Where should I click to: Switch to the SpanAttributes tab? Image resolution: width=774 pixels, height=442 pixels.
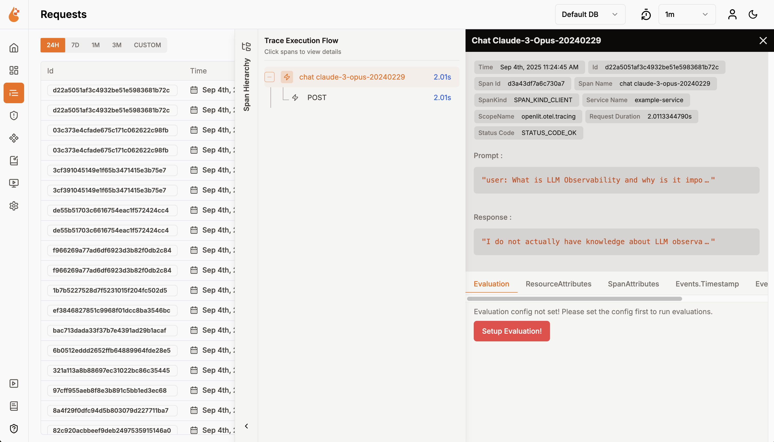[x=633, y=284]
